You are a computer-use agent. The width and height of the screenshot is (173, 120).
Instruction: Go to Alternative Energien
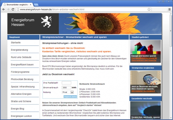point(21,94)
